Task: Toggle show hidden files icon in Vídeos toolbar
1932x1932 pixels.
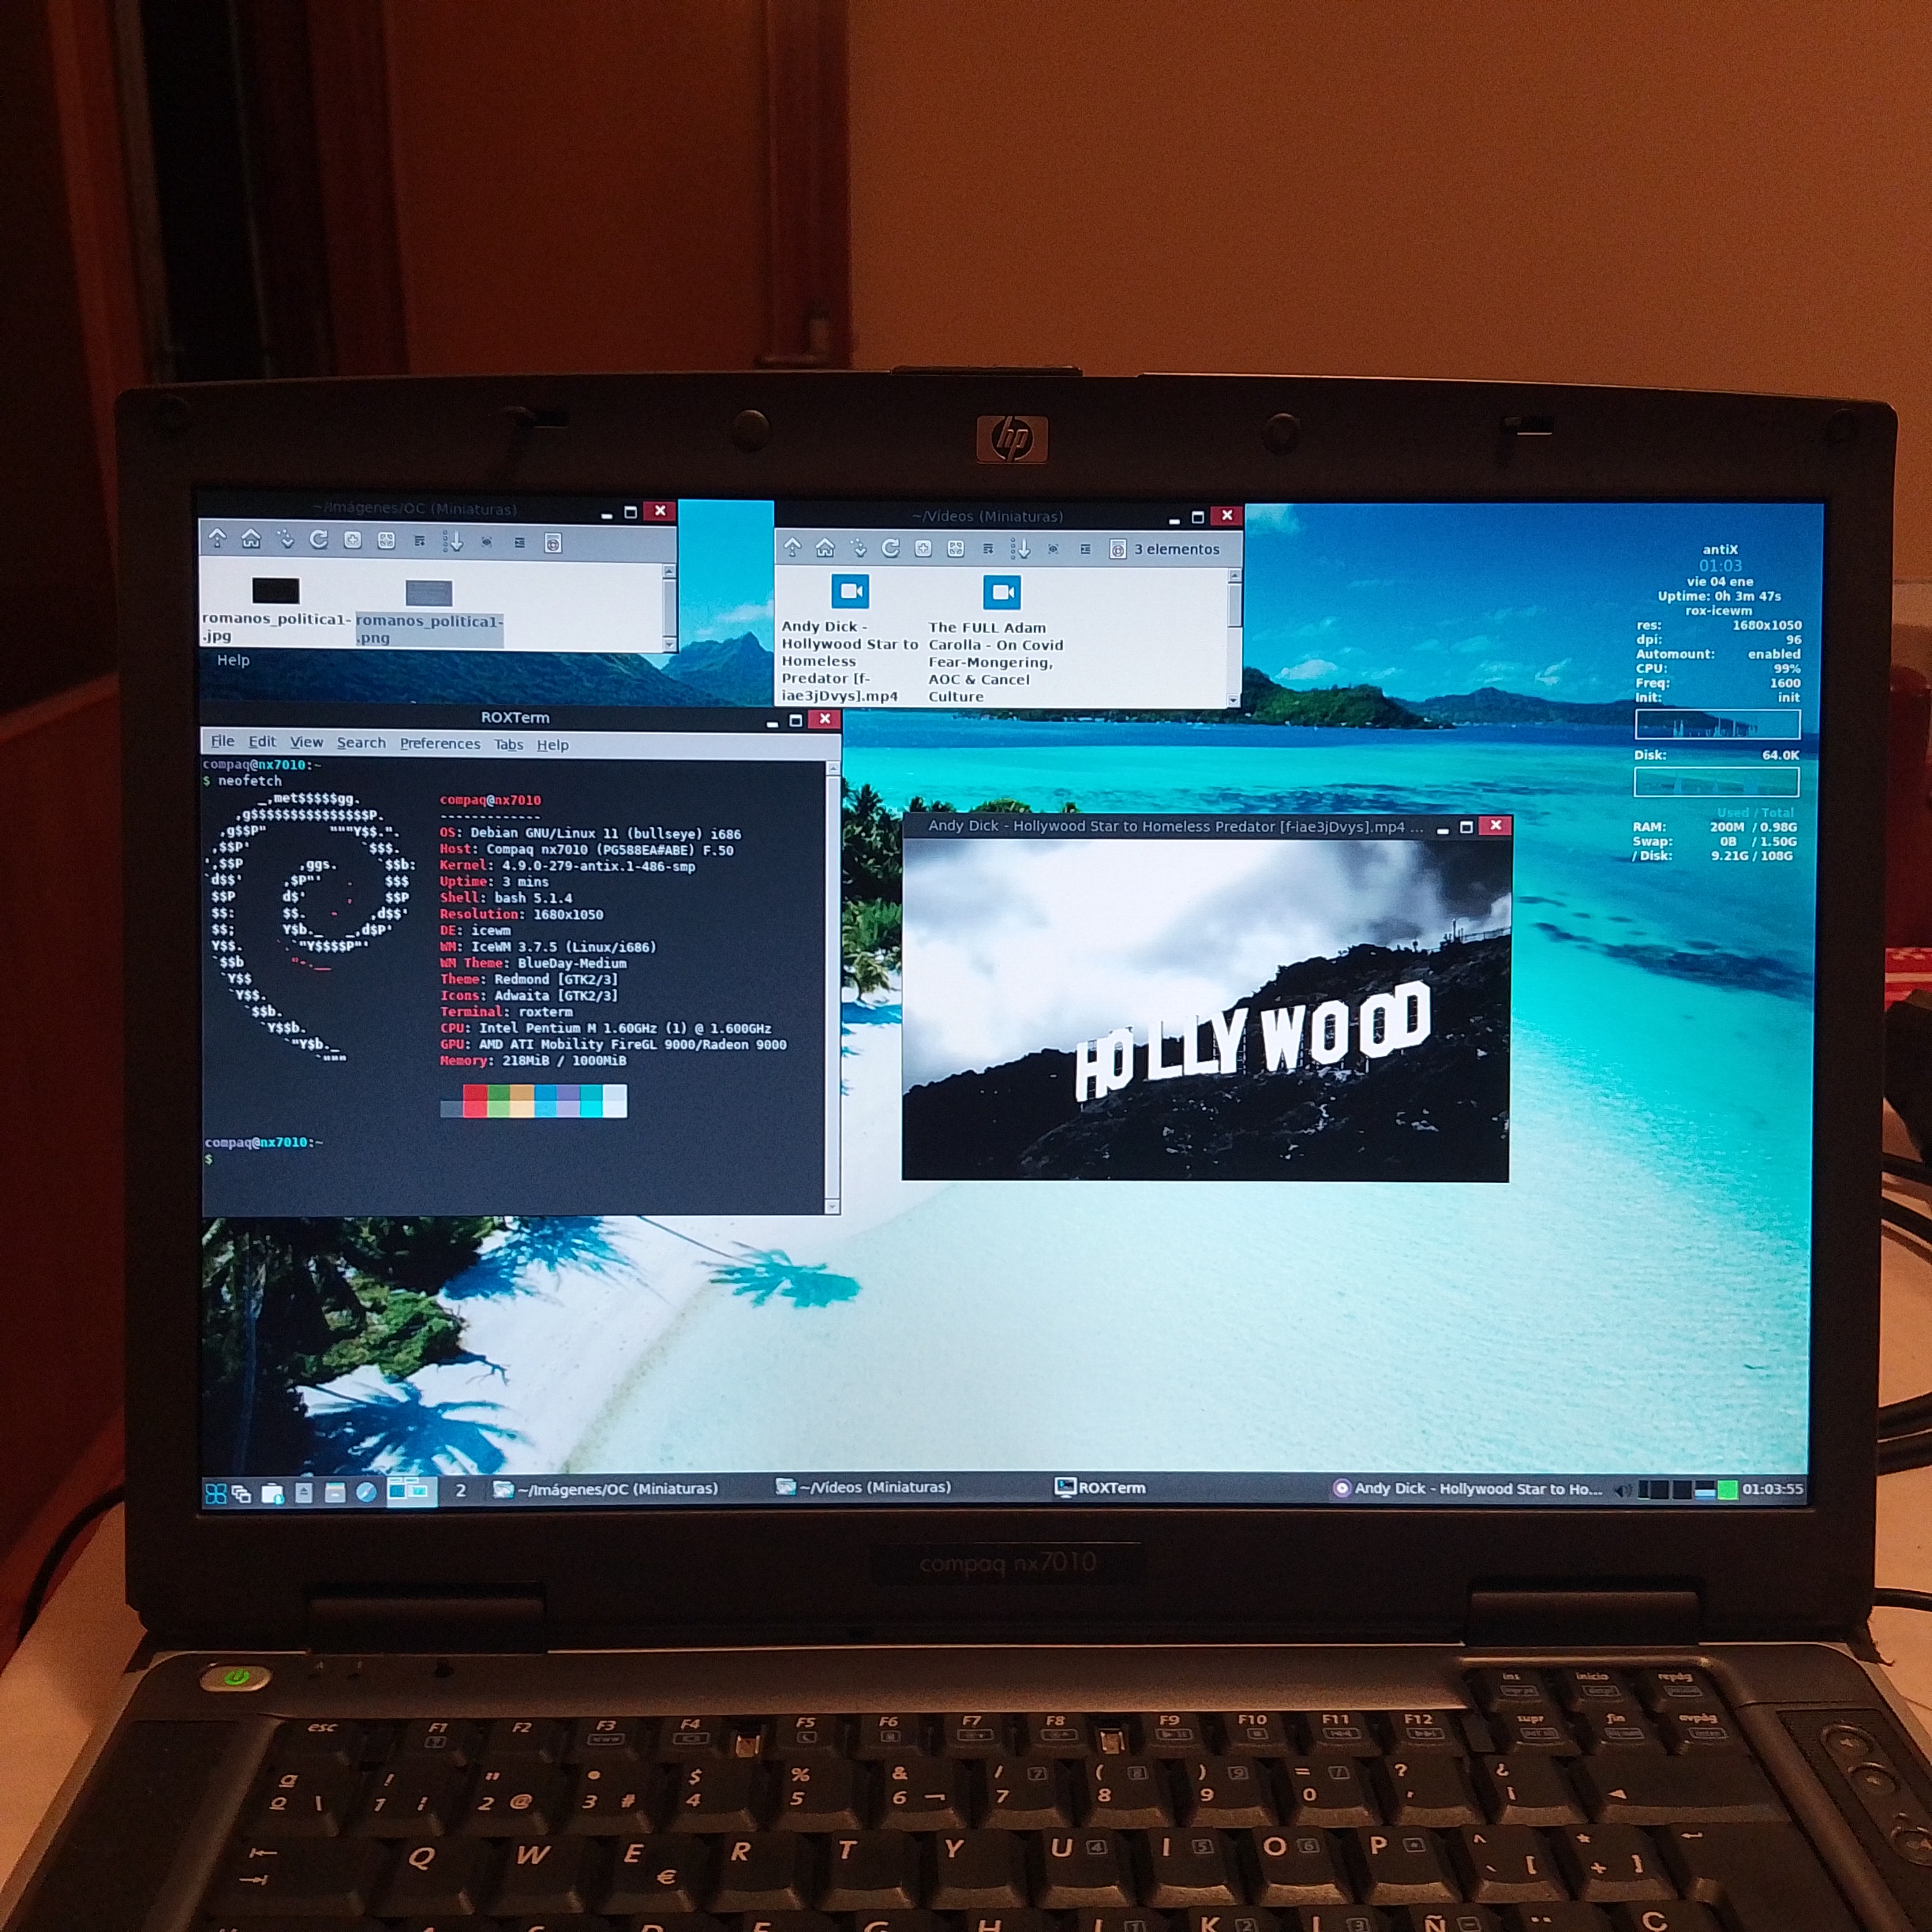Action: (1053, 549)
